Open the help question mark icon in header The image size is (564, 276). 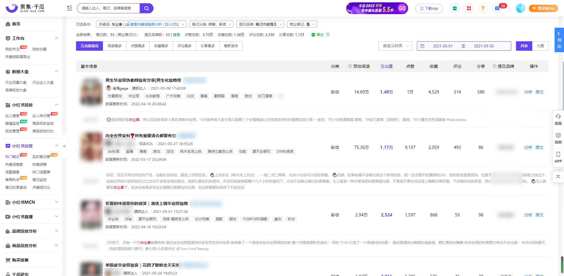[483, 8]
